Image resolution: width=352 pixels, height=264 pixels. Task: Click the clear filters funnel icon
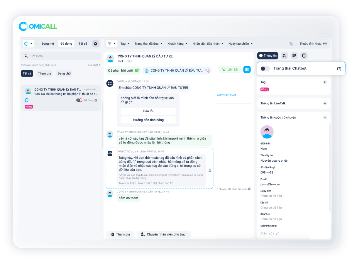pos(291,44)
